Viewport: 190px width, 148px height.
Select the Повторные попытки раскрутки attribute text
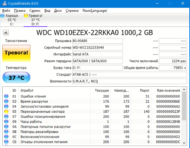[45, 127]
